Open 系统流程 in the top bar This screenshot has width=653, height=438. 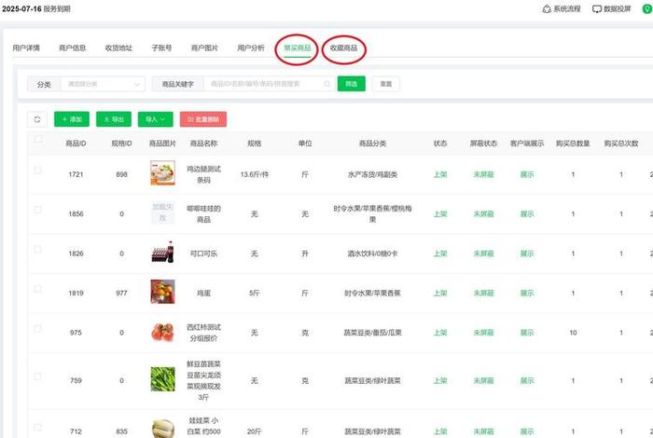(x=561, y=8)
